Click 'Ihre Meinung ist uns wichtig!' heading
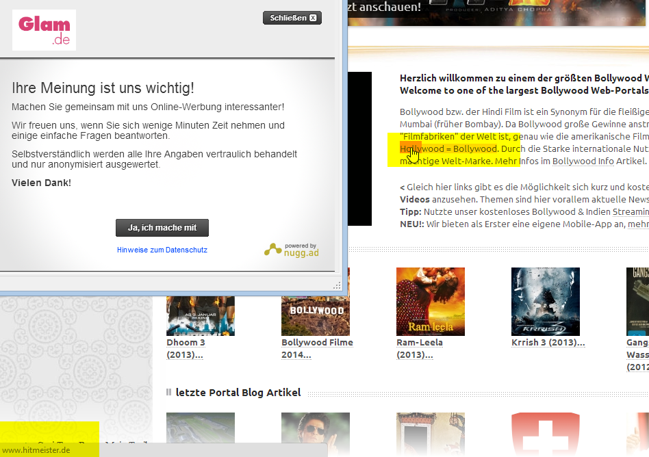 click(103, 88)
